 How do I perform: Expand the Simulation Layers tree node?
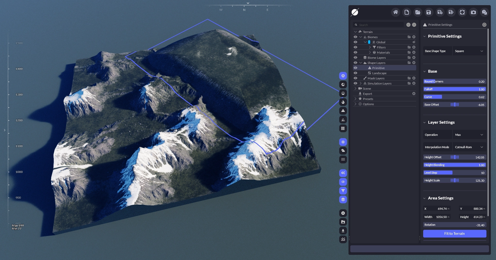click(360, 83)
